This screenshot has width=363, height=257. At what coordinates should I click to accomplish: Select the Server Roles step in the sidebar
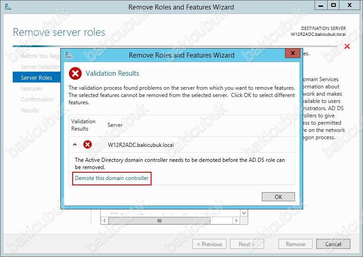[37, 78]
